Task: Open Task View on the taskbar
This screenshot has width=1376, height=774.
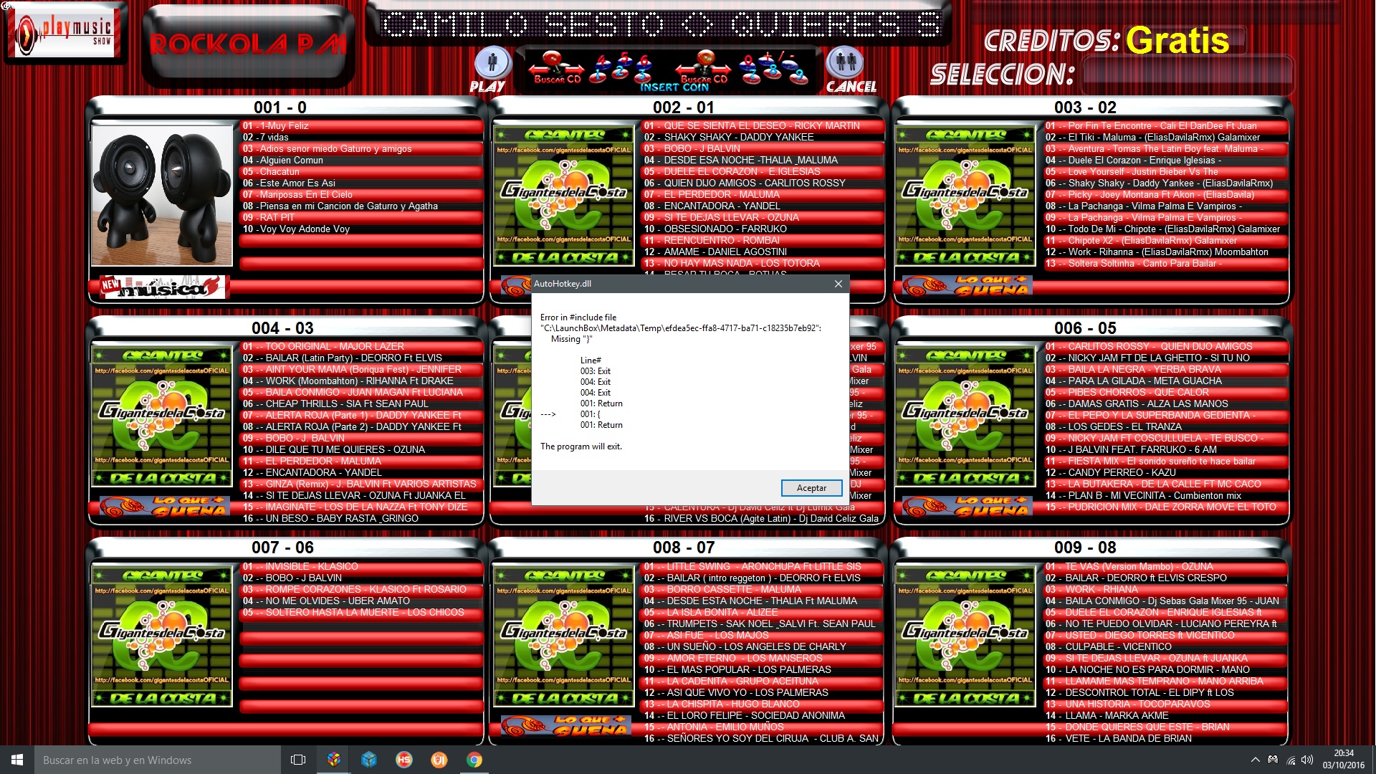Action: click(298, 760)
